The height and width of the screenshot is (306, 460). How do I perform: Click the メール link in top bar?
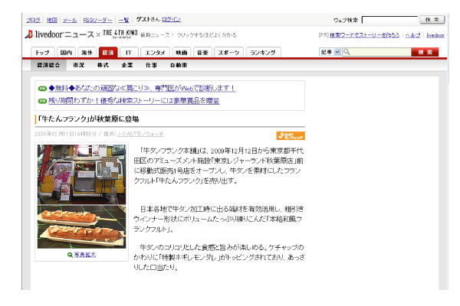pyautogui.click(x=70, y=20)
